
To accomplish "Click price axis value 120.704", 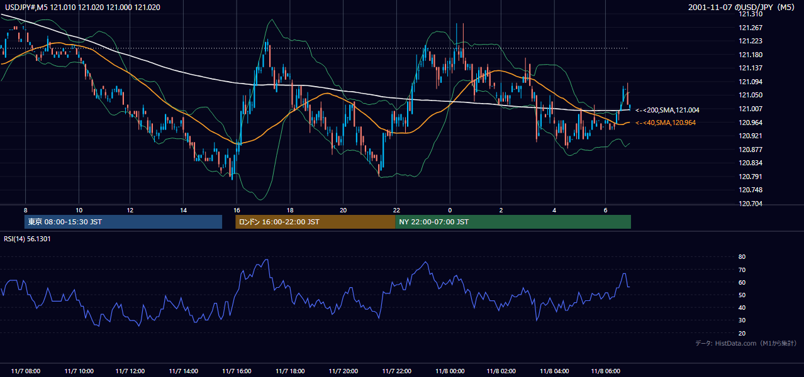I will coord(750,204).
